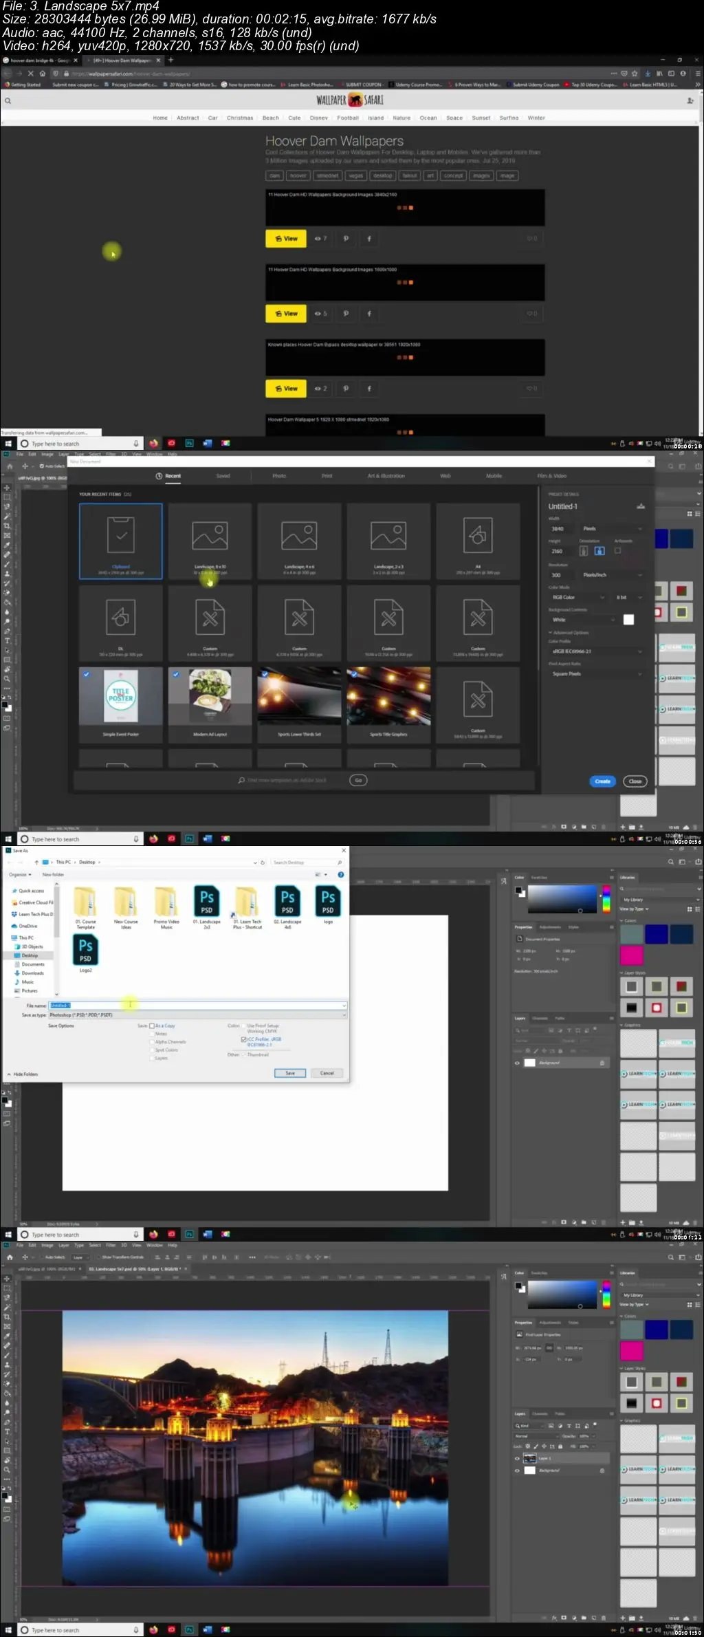Click Save in the Save As dialog

290,1073
